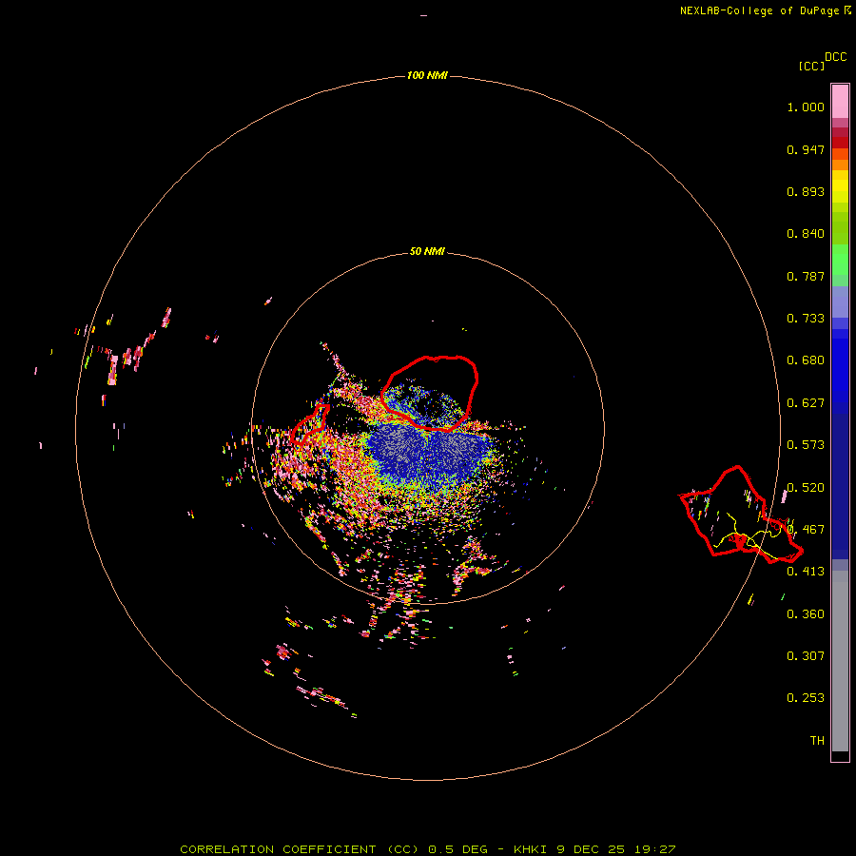
Task: Select the 0.307 legend value
Action: (806, 656)
